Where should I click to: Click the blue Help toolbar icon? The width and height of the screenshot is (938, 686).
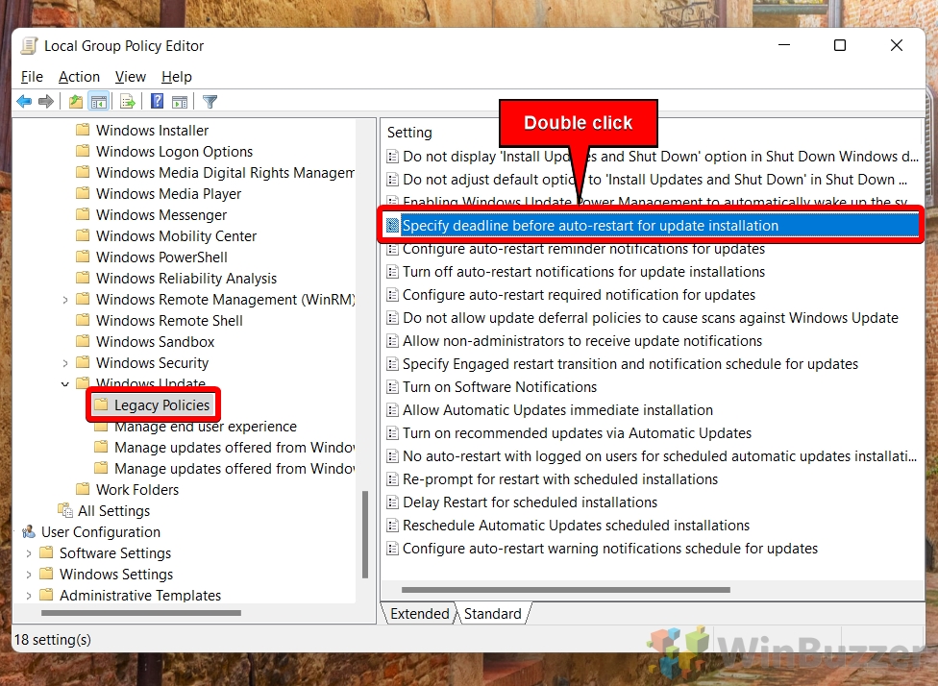[157, 101]
